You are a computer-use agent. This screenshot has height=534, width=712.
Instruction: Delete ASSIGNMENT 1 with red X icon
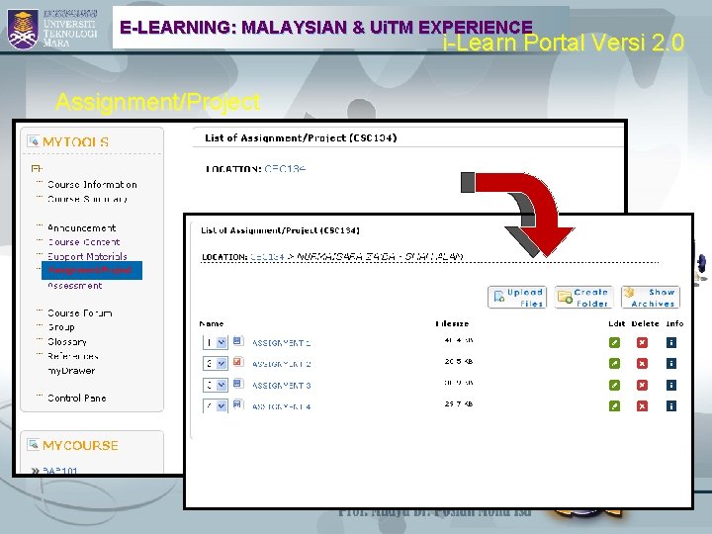tap(642, 342)
